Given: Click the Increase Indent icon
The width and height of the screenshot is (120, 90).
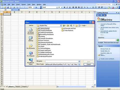Looking at the screenshot, I should [x=102, y=7].
